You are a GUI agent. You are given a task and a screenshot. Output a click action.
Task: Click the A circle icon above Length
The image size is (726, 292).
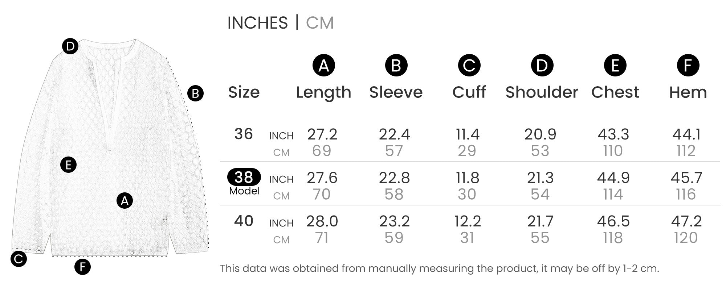pyautogui.click(x=323, y=66)
